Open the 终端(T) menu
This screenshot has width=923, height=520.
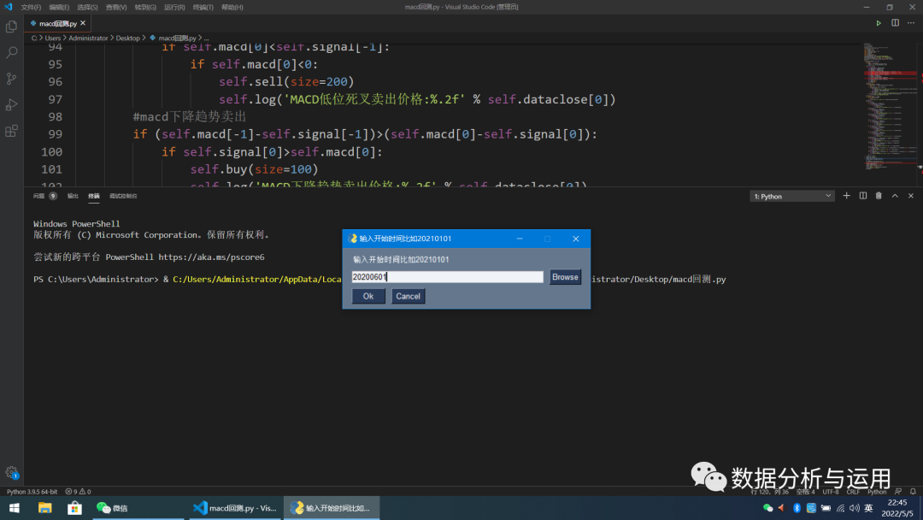tap(203, 7)
